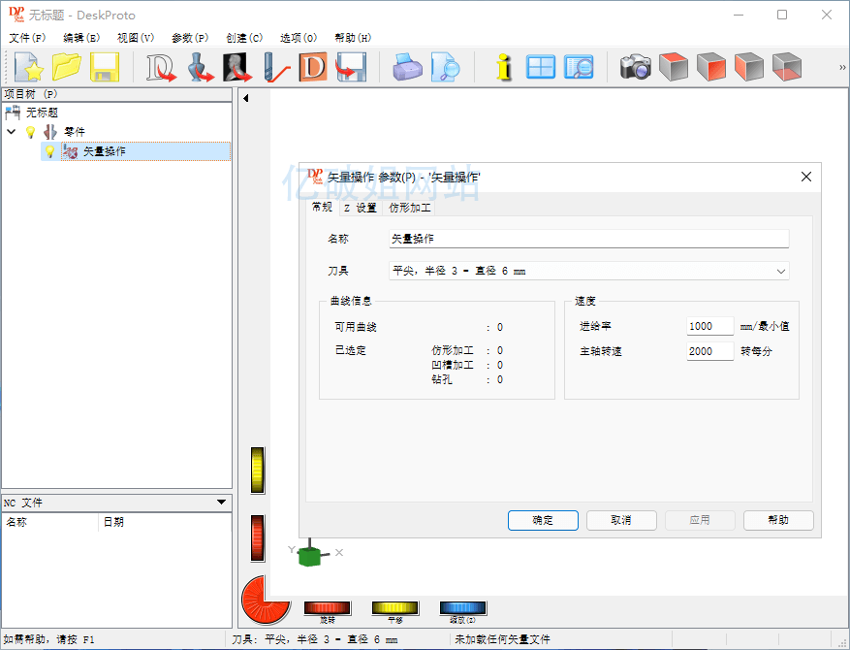
Task: Switch to the Z 设置 tab
Action: [360, 208]
